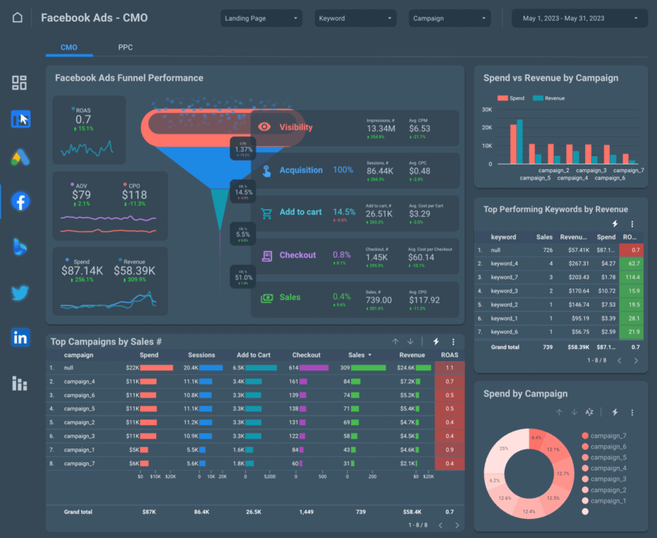This screenshot has height=538, width=657.
Task: Sort Top Campaigns table ascending arrow
Action: click(395, 341)
